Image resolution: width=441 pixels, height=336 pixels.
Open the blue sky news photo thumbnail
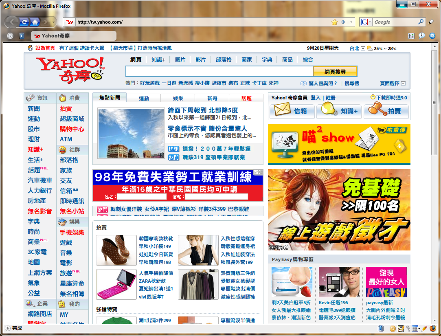[131, 133]
